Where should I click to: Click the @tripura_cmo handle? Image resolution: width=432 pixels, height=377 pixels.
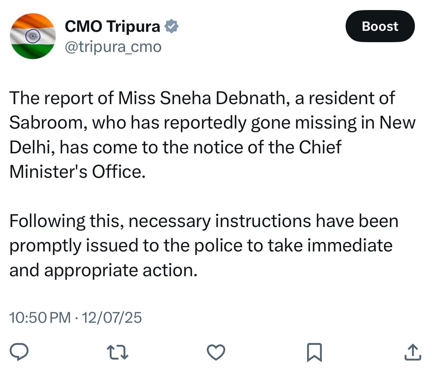click(113, 47)
